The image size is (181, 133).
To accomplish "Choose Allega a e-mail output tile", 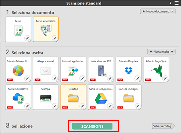I will point(46,69).
